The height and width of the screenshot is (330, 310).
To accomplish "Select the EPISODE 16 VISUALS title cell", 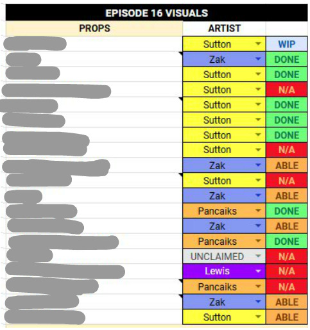I will (157, 13).
